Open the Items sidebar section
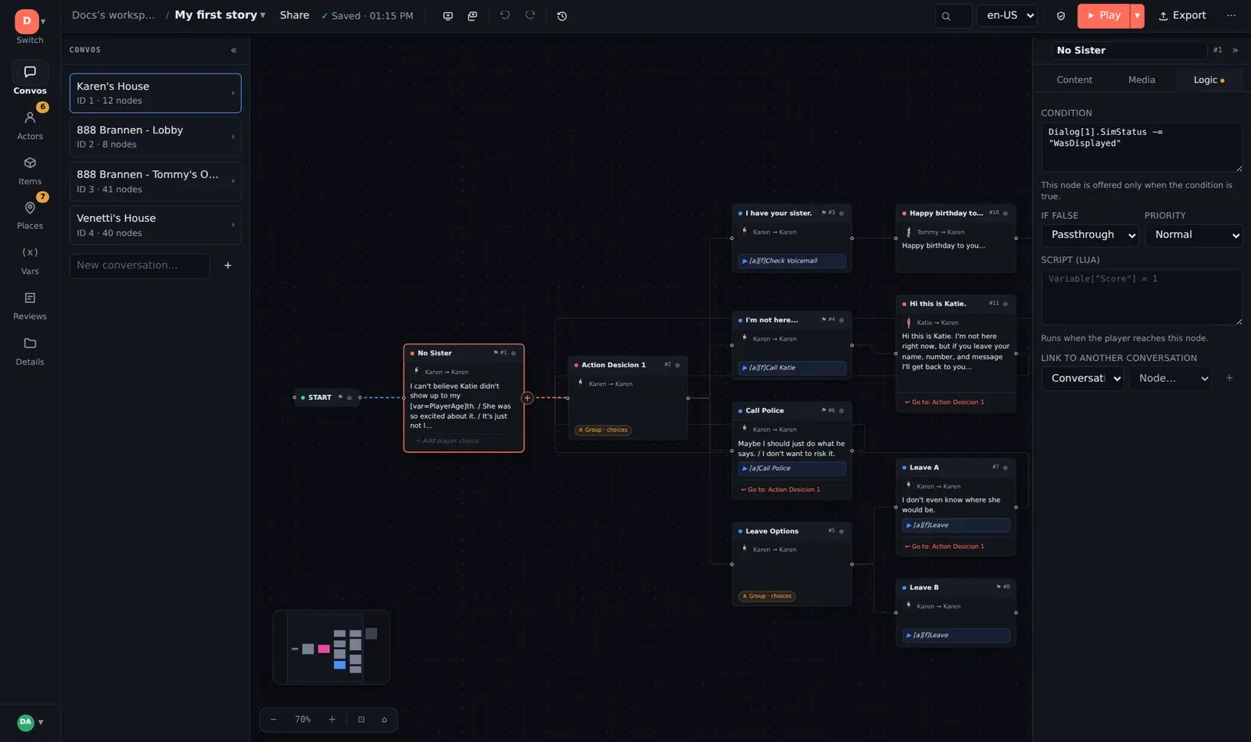Screen dimensions: 1251x742 [x=30, y=170]
